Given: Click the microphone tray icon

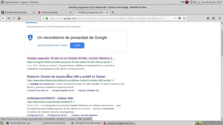Looking at the screenshot, I should pos(191,2).
